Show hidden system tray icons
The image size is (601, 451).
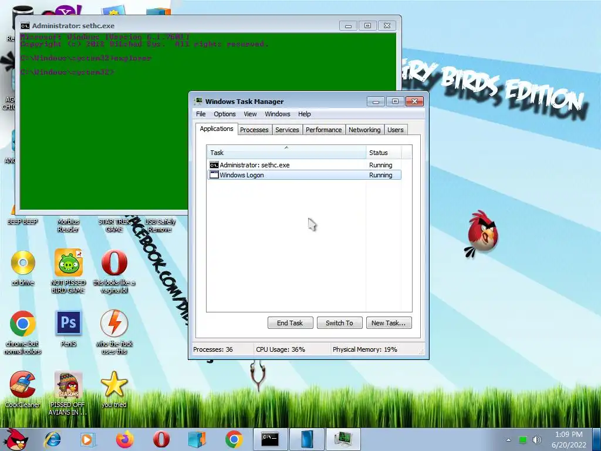[508, 440]
